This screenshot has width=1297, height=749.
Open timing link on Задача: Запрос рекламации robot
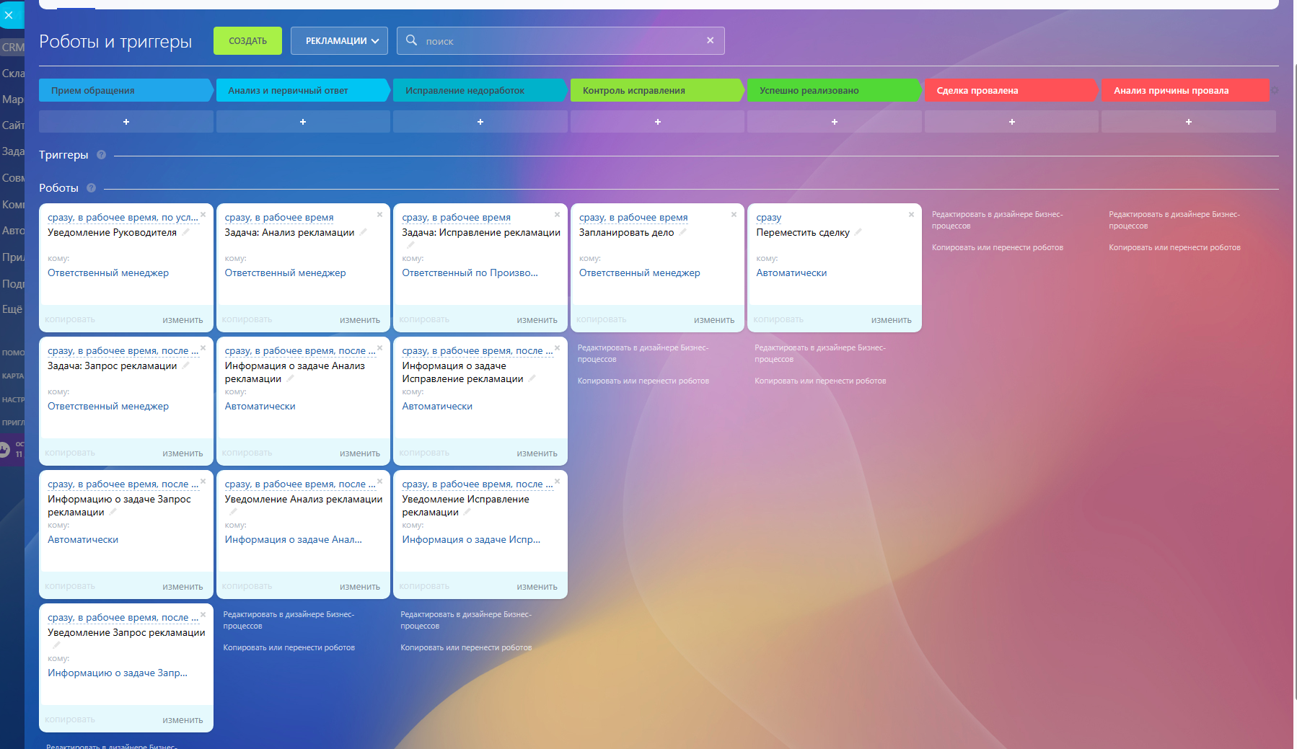[x=123, y=350]
